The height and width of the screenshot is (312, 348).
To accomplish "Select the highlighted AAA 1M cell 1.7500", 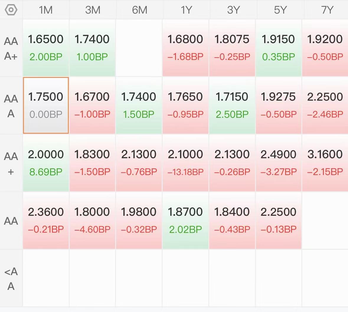I will point(46,105).
